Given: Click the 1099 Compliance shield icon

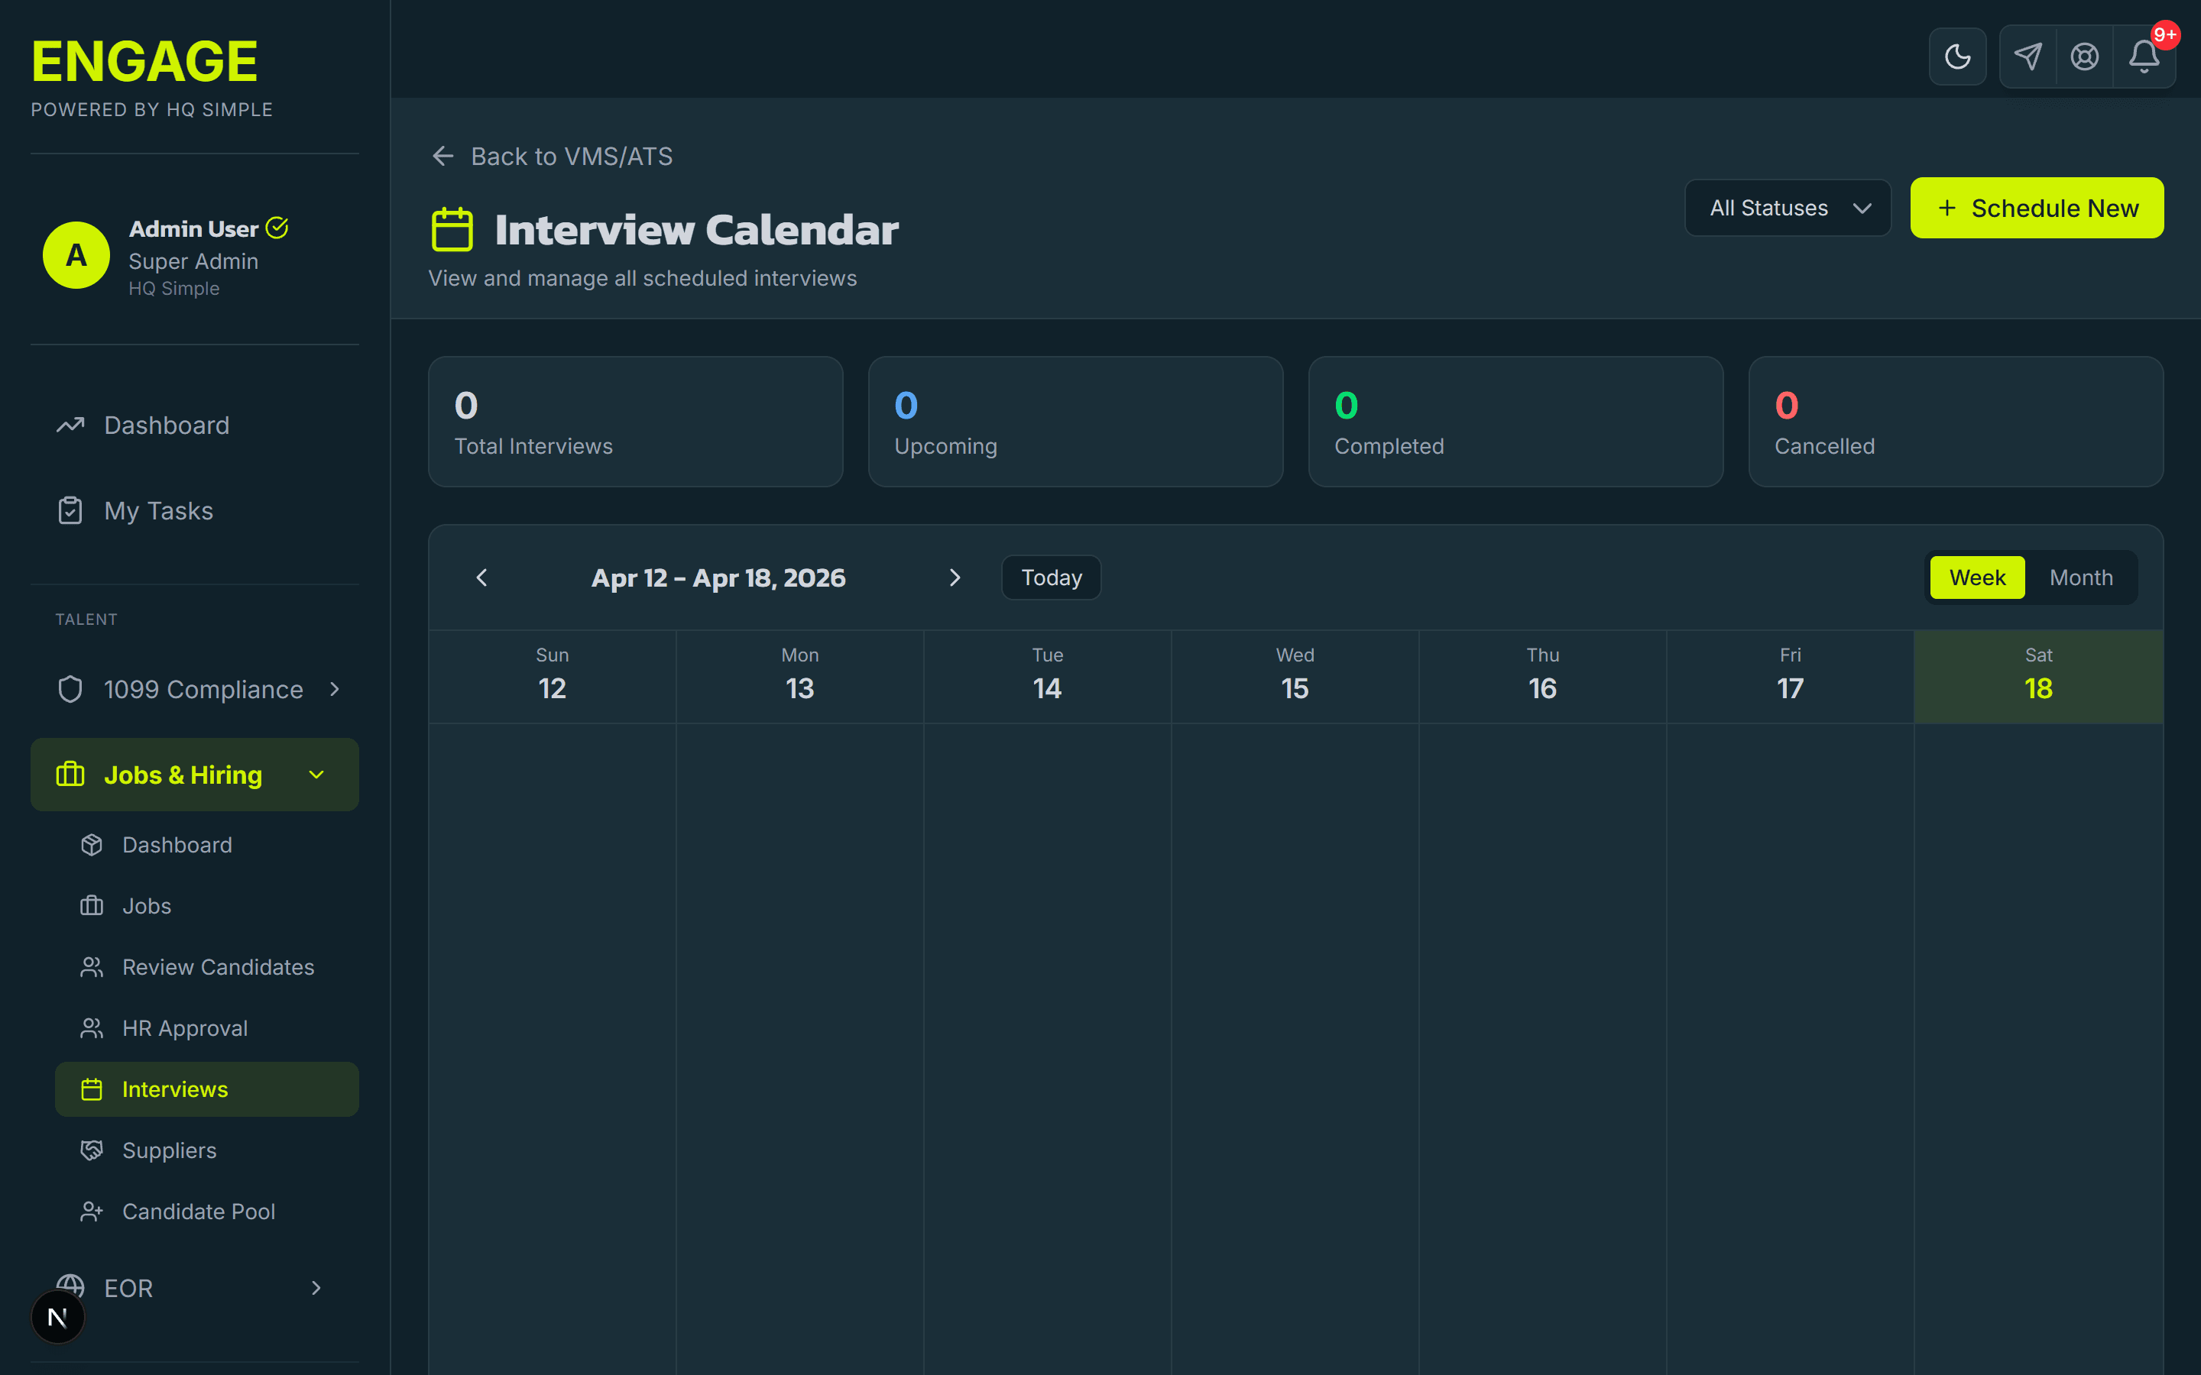Looking at the screenshot, I should [x=70, y=689].
